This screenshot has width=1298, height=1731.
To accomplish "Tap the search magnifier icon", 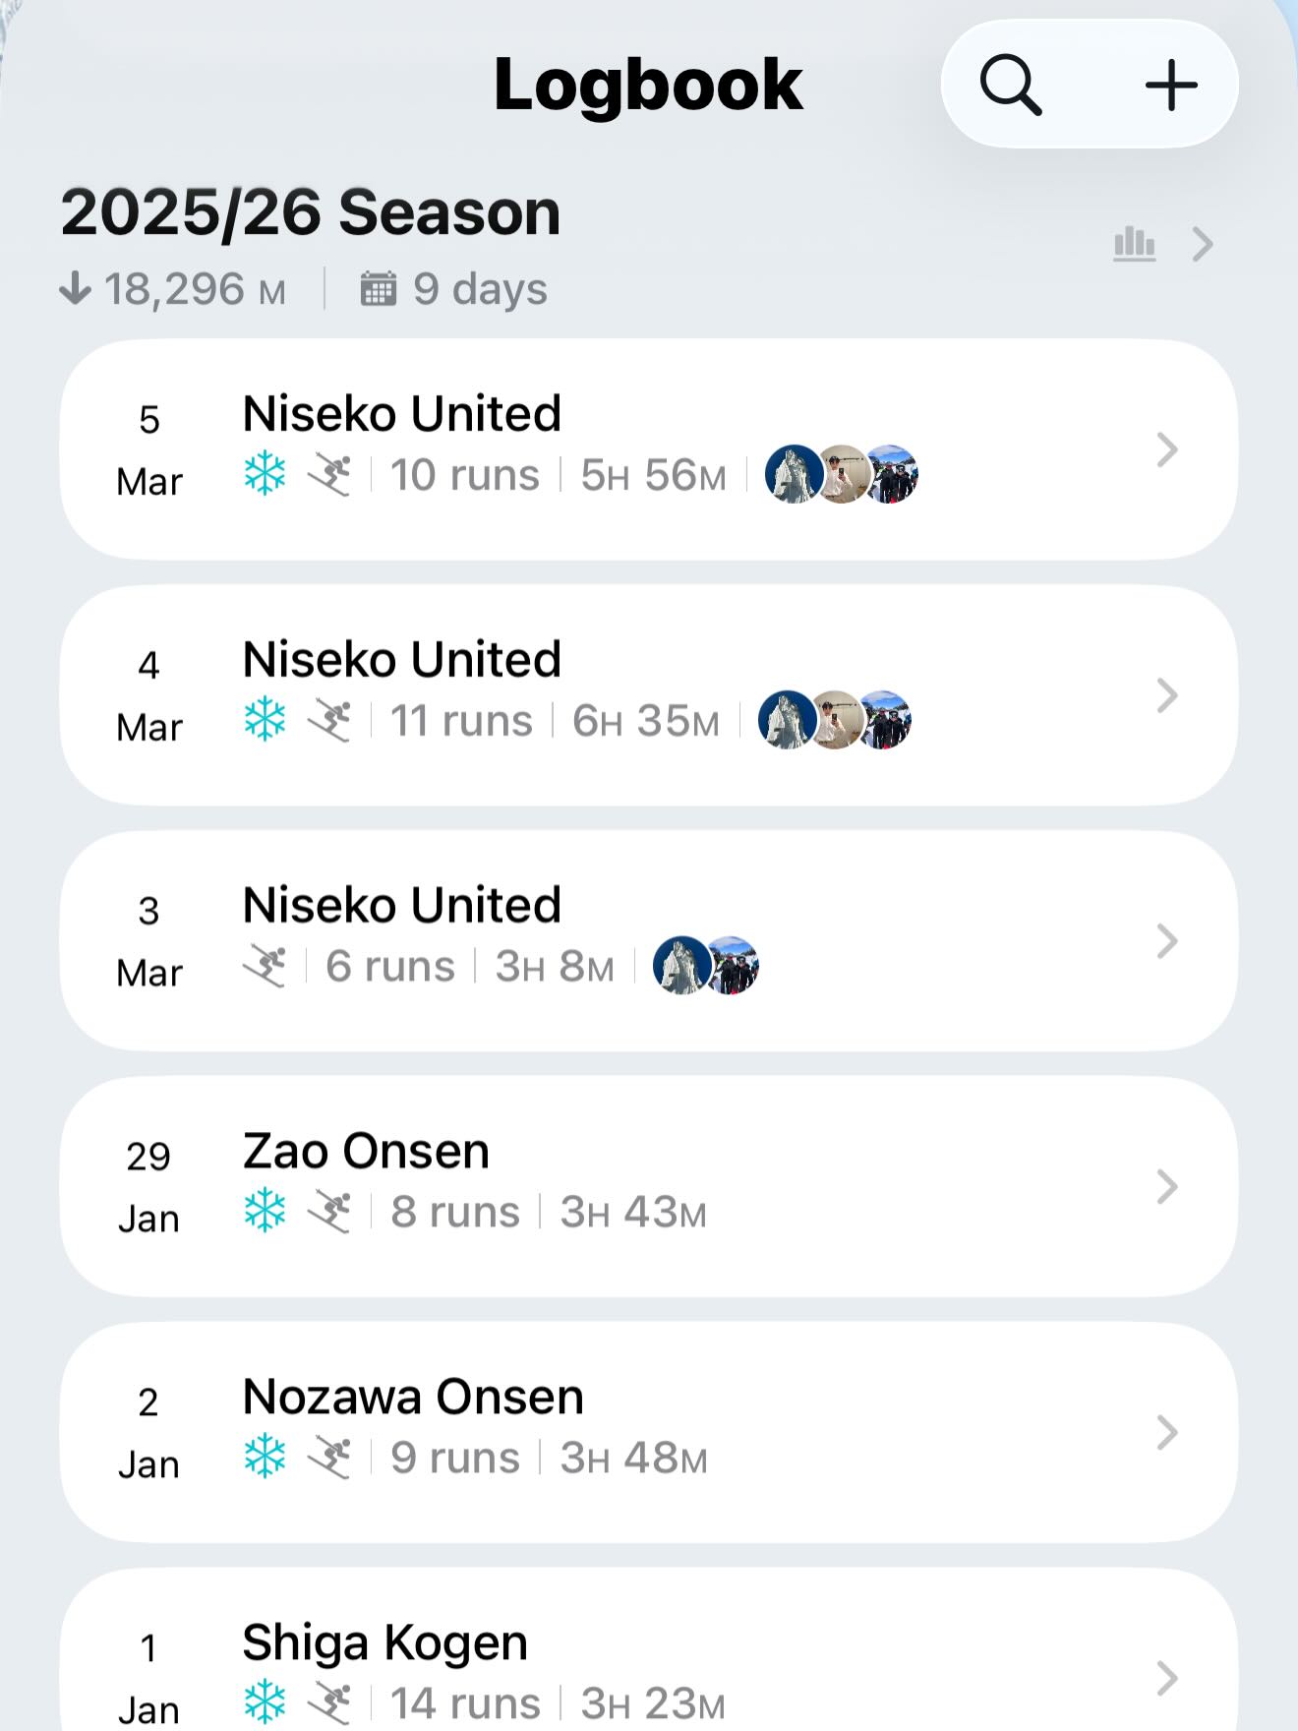I will 1011,86.
